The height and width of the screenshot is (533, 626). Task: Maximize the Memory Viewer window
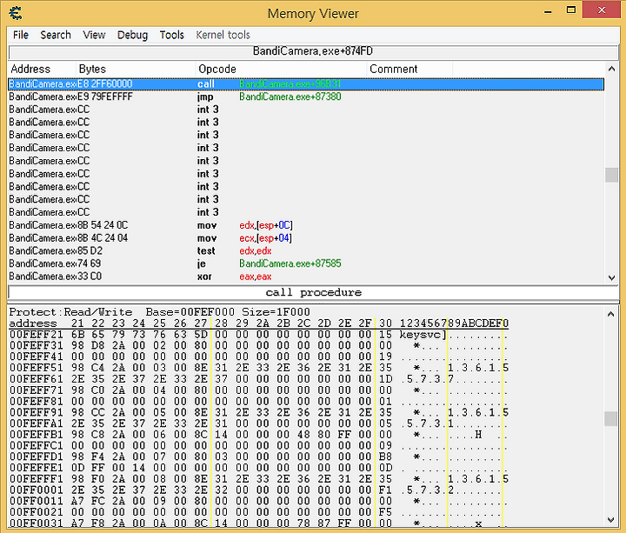(x=571, y=10)
